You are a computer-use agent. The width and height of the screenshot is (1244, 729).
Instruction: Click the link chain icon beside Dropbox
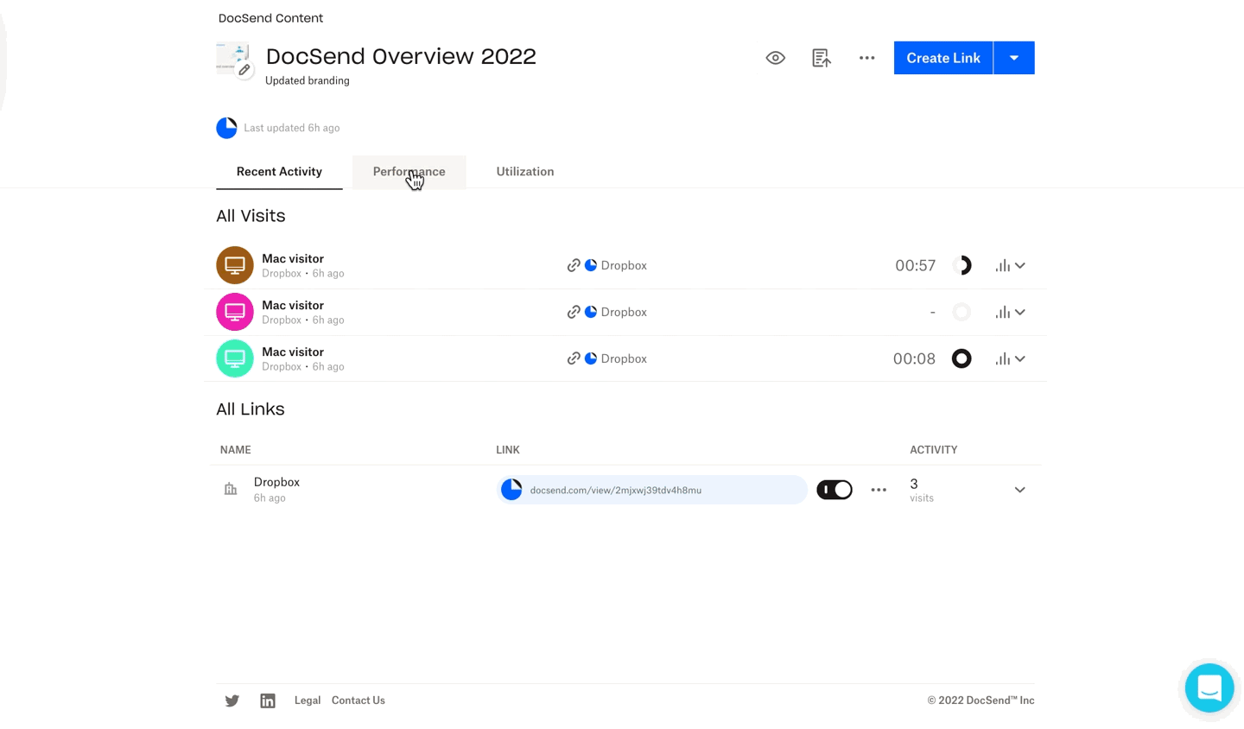click(x=574, y=265)
